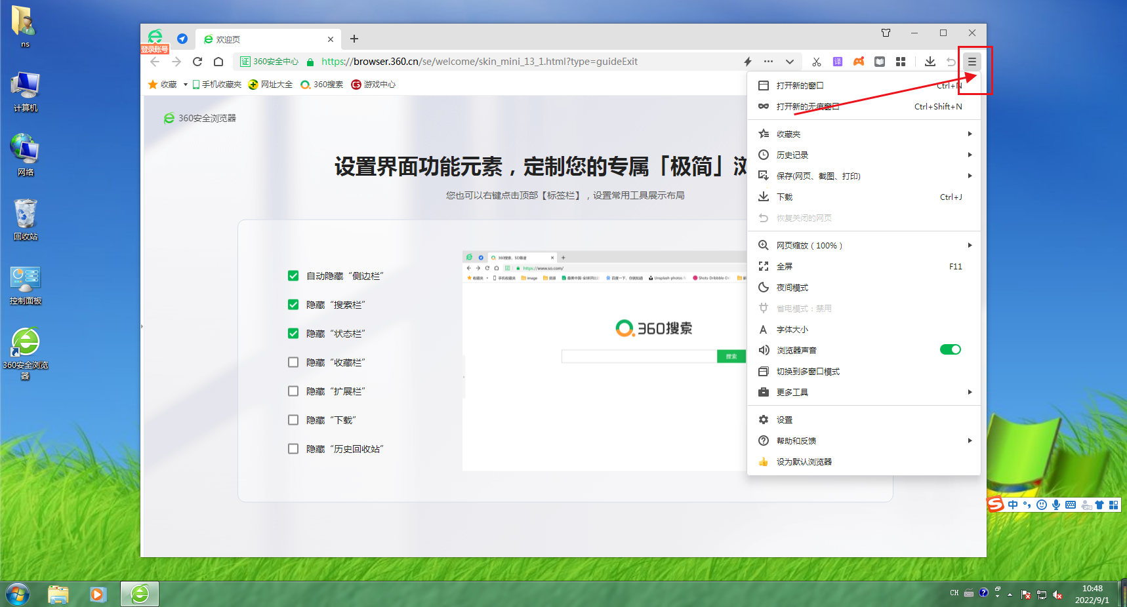The image size is (1127, 607).
Task: Check 隐藏 下载 checkbox
Action: click(x=293, y=420)
